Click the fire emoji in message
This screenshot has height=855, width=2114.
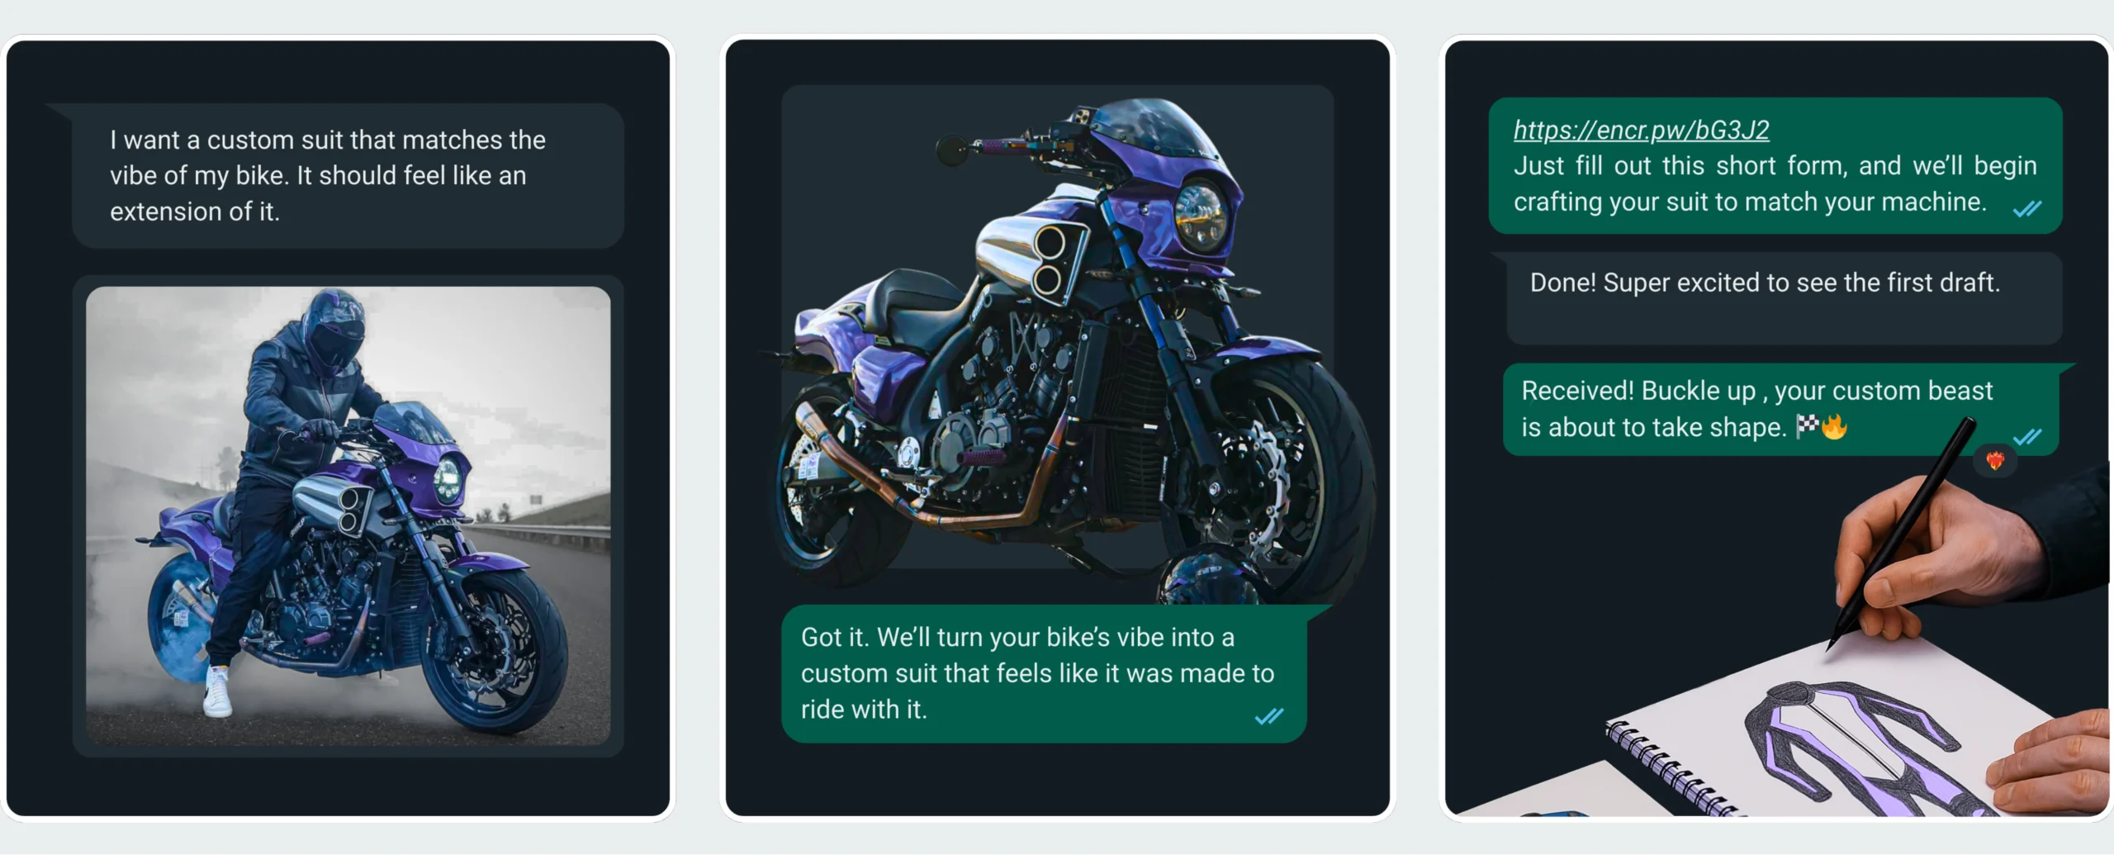coord(1833,426)
